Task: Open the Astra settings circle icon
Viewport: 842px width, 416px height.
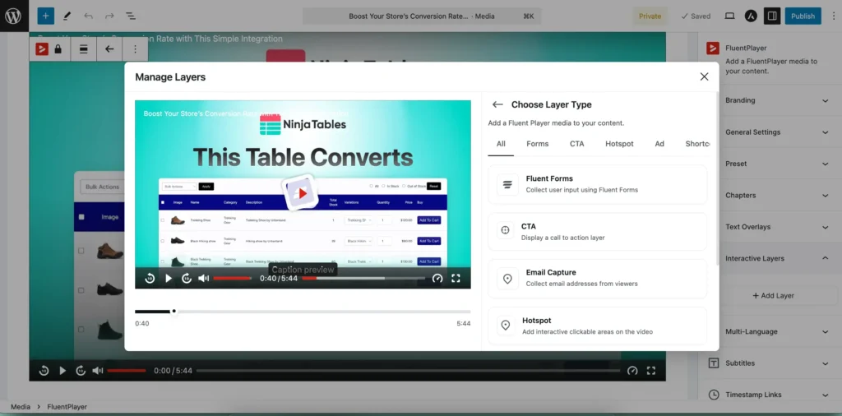Action: 751,16
